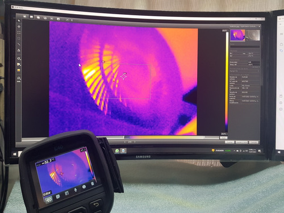
Task: Select the Sp1 spotmeter crosshair on image
Action: pos(124,77)
